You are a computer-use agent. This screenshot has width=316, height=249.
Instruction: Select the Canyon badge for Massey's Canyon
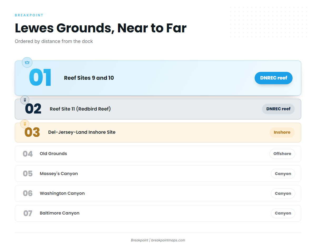tap(283, 174)
